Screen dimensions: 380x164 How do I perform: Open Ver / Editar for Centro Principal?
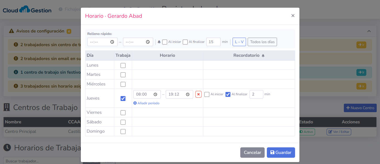(339, 132)
